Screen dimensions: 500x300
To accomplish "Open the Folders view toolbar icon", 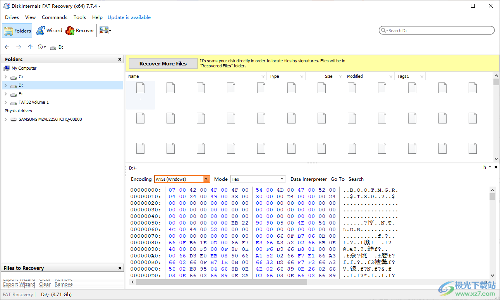I will (17, 30).
